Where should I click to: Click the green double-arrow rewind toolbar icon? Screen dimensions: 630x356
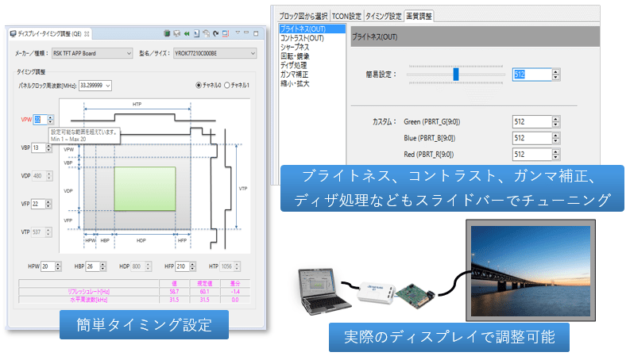[x=187, y=33]
